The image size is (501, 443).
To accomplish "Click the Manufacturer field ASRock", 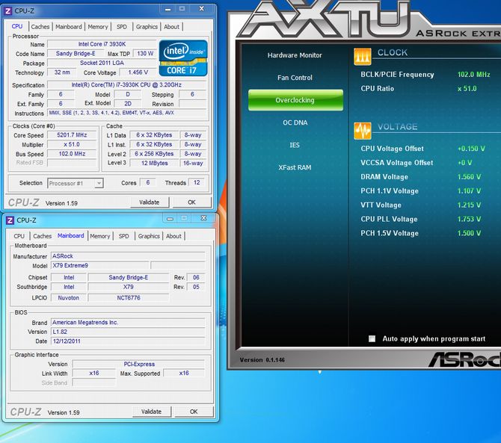I will [128, 256].
